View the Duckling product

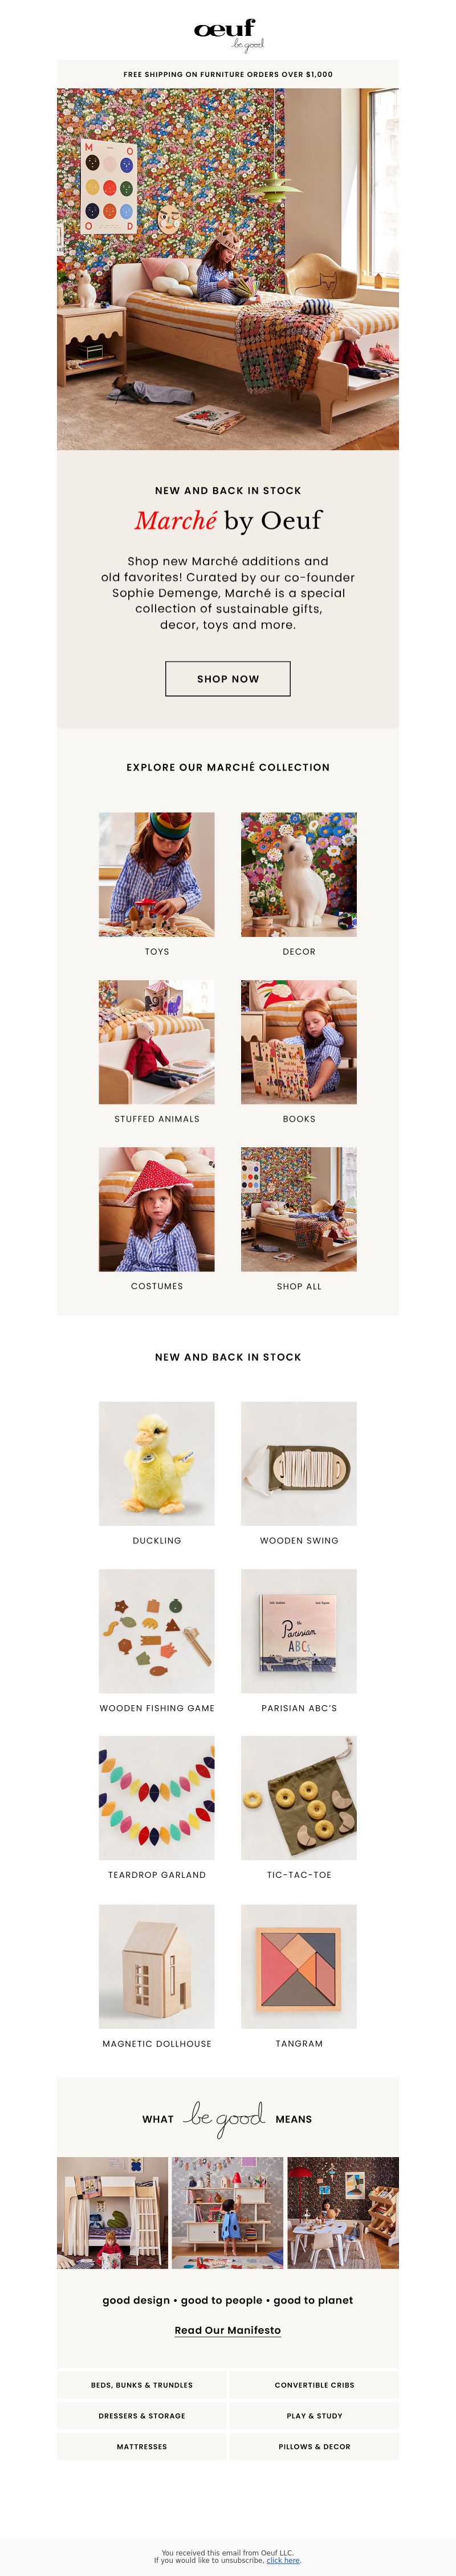[x=157, y=1463]
